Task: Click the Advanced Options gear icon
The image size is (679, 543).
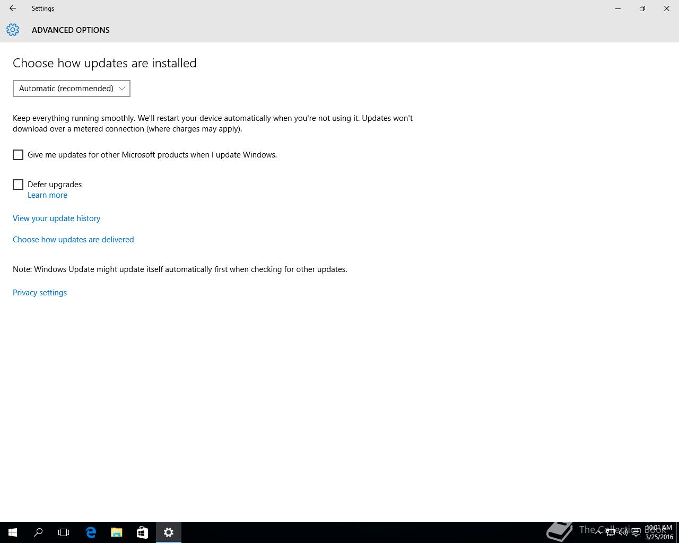Action: click(13, 30)
